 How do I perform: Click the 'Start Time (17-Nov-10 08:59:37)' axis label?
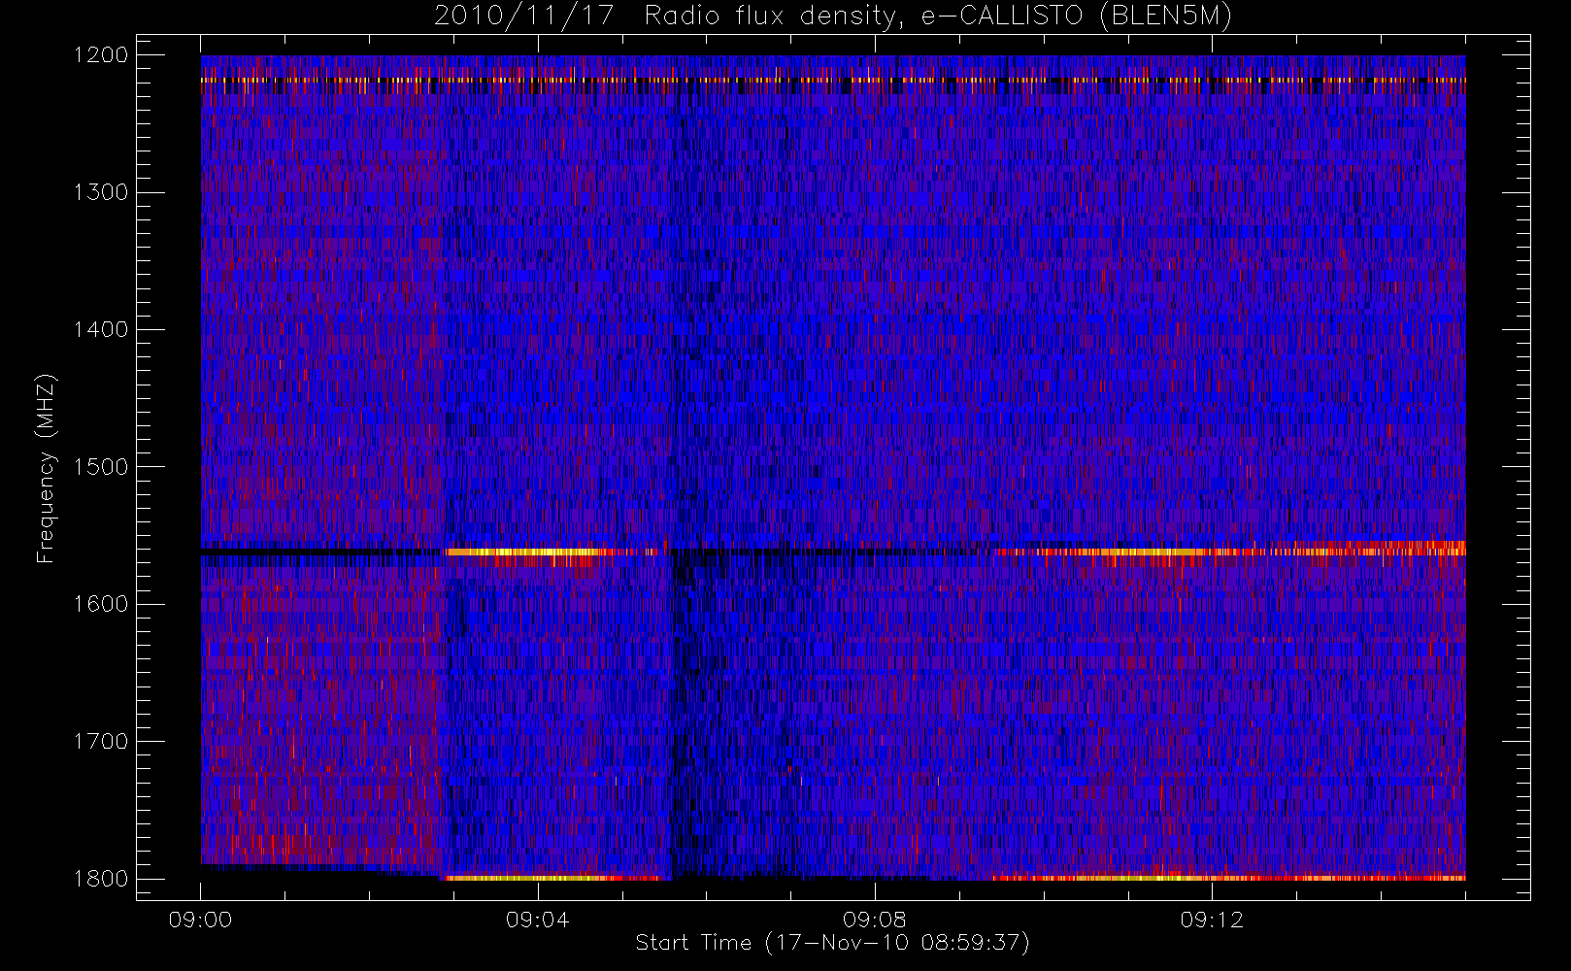[x=832, y=943]
